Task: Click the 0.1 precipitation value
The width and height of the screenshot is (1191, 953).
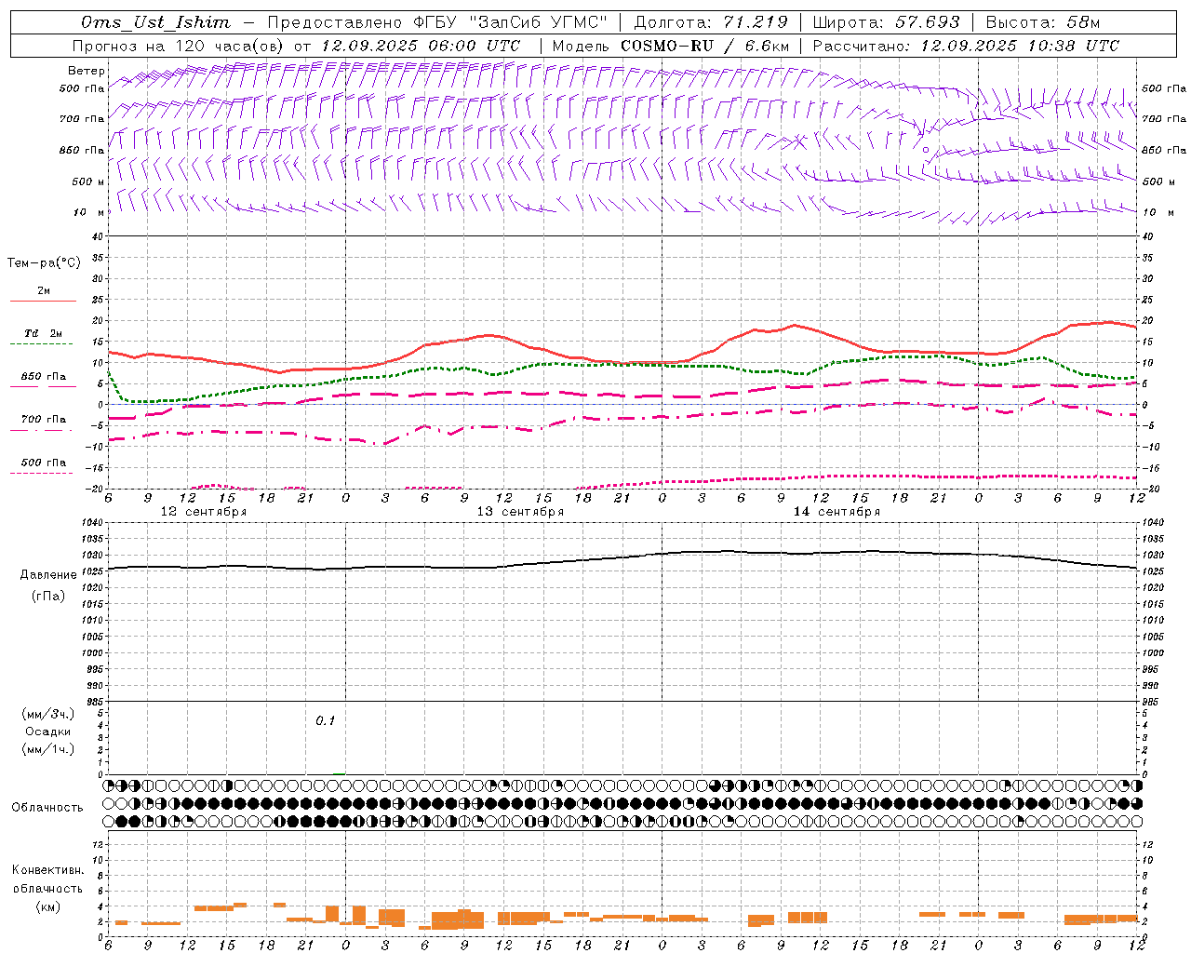Action: tap(325, 720)
